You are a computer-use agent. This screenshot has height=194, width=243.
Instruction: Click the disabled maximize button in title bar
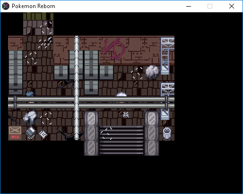(x=210, y=6)
